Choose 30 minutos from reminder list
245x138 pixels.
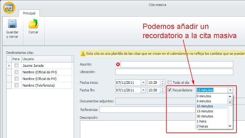click(x=212, y=116)
